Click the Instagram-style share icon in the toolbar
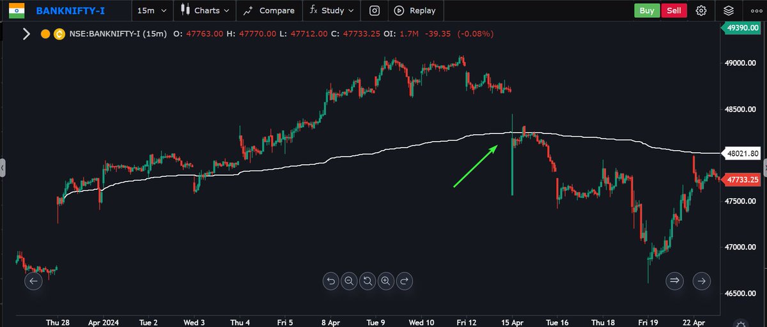Screen dimensions: 767x327 click(x=375, y=11)
